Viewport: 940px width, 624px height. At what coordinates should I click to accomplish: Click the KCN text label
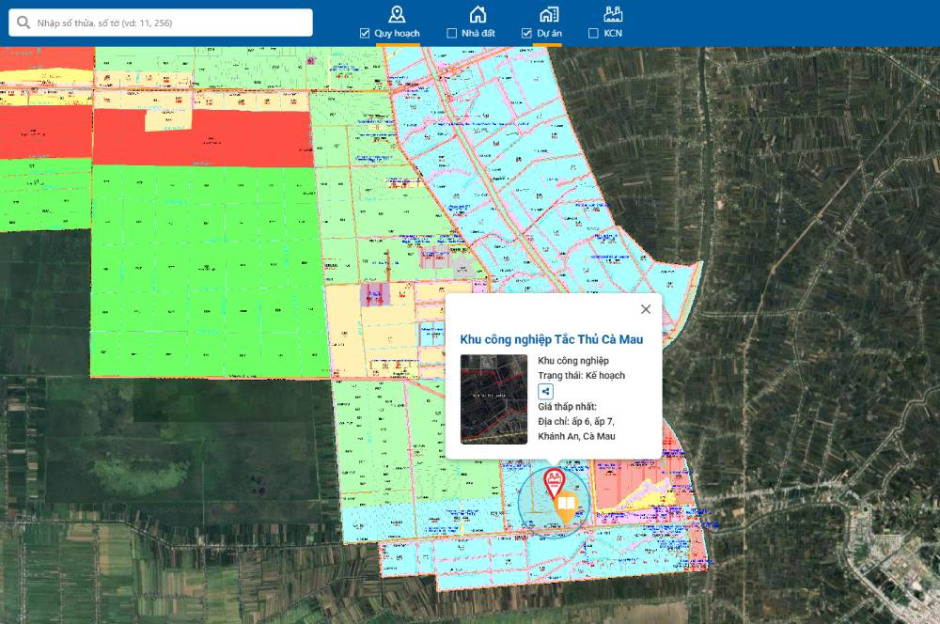(x=613, y=34)
